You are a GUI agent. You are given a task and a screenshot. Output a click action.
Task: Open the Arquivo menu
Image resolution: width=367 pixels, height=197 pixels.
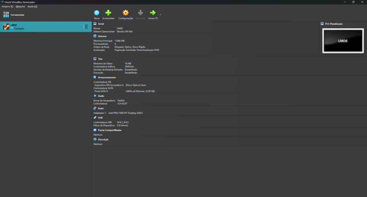click(8, 6)
